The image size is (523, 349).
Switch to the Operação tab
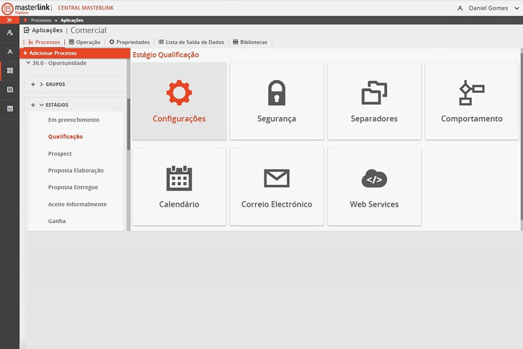pyautogui.click(x=85, y=42)
